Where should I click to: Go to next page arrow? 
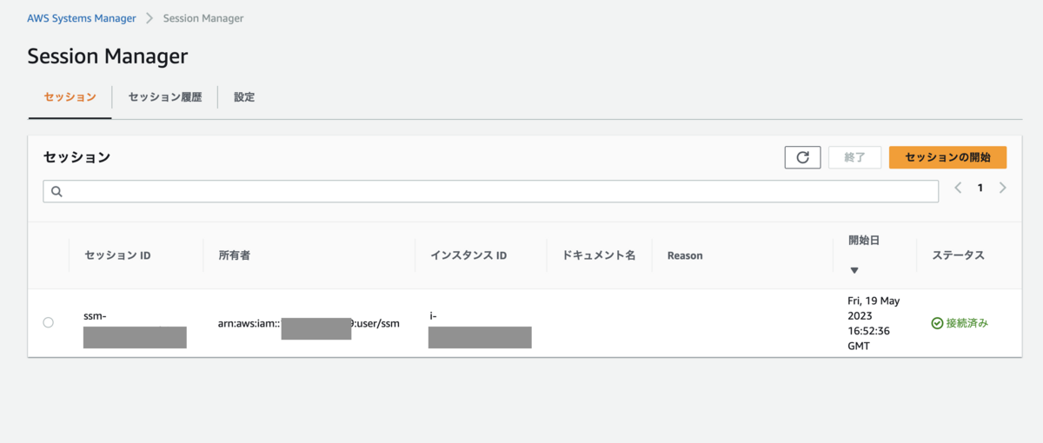1002,188
